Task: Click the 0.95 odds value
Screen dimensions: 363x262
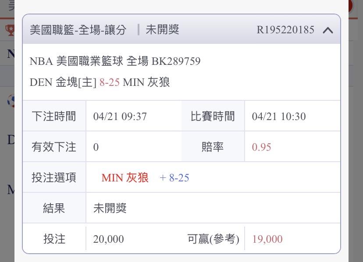Action: tap(261, 147)
